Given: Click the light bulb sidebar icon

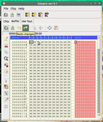Looking at the screenshot, I should pyautogui.click(x=6, y=80).
